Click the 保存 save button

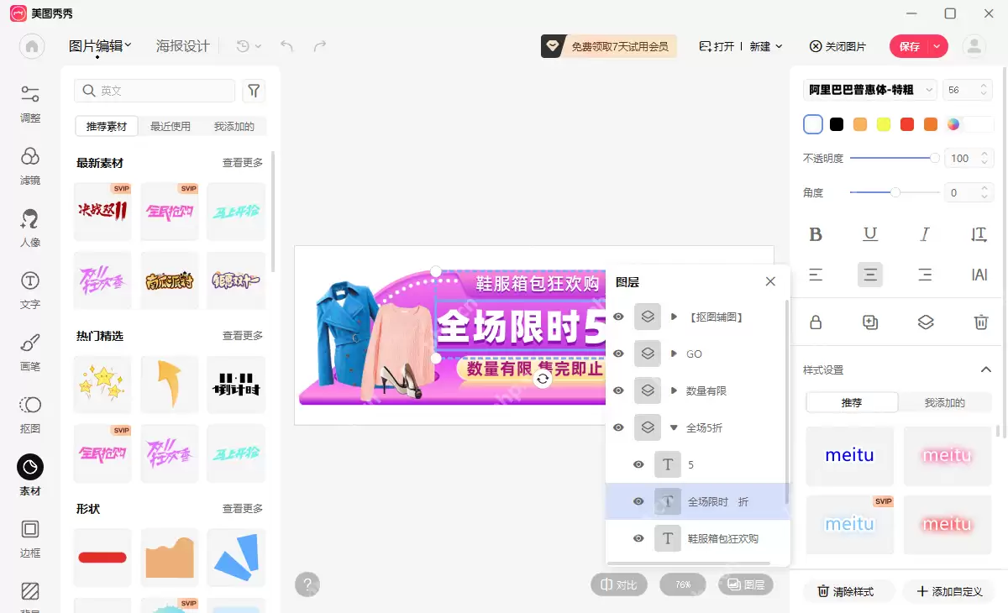click(912, 46)
